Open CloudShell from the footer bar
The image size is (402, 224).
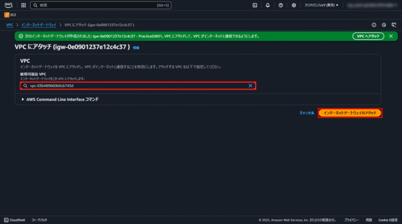[15, 220]
